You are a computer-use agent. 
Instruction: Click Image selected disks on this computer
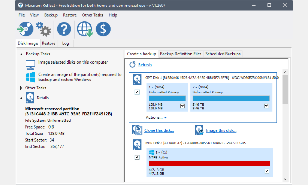(73, 62)
